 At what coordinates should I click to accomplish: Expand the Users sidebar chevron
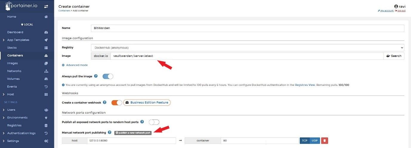(x=3, y=110)
